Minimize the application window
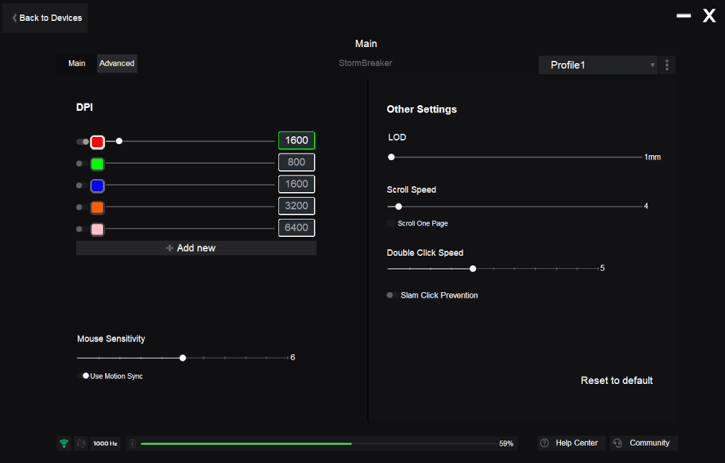This screenshot has height=463, width=725. pos(684,16)
